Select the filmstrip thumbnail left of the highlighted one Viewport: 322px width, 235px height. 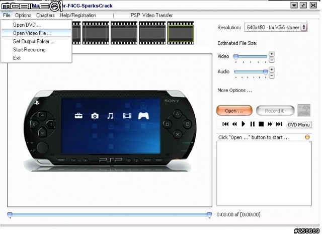tap(152, 33)
